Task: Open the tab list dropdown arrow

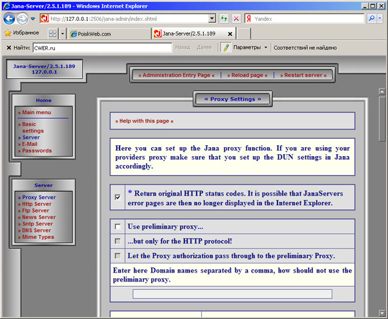Action: pyautogui.click(x=63, y=33)
